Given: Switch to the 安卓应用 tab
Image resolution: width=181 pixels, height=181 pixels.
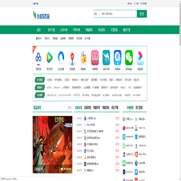Looking at the screenshot, I should click(x=78, y=108).
